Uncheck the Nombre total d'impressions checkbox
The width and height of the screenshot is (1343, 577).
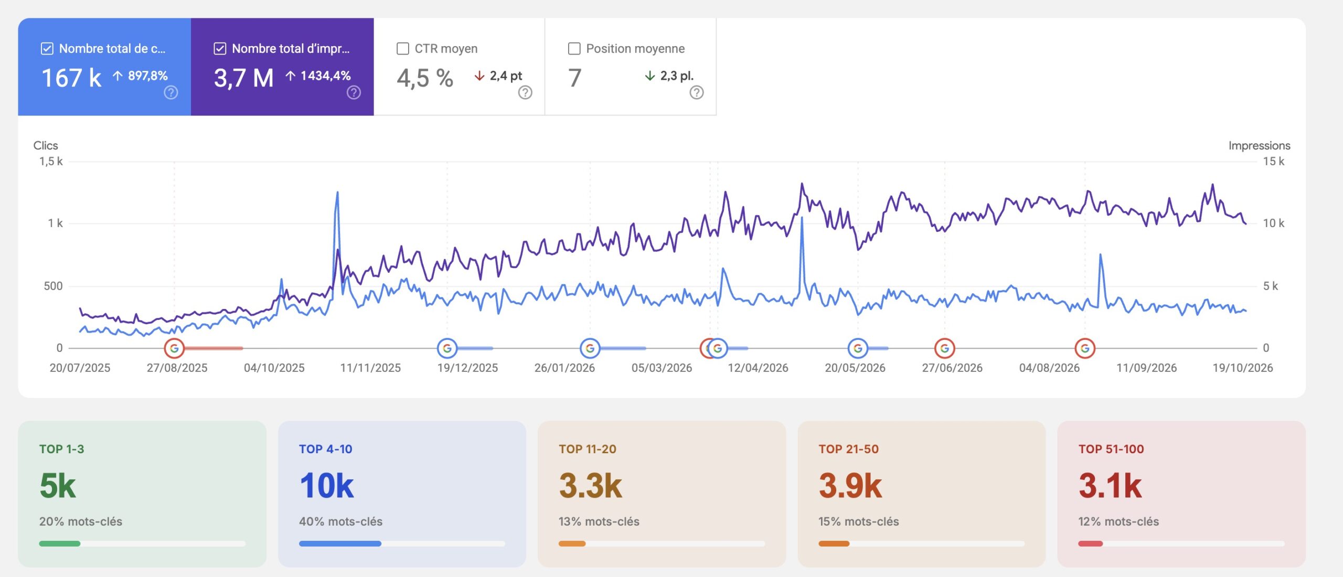[220, 49]
